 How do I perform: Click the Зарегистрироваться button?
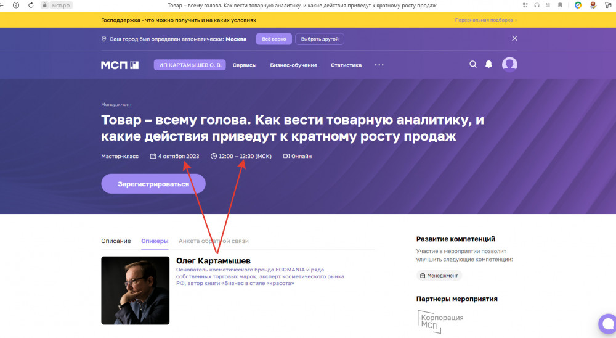click(x=153, y=184)
